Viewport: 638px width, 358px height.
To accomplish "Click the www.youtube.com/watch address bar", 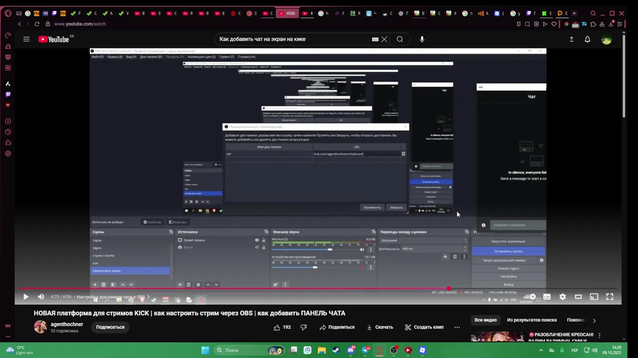I will (80, 24).
